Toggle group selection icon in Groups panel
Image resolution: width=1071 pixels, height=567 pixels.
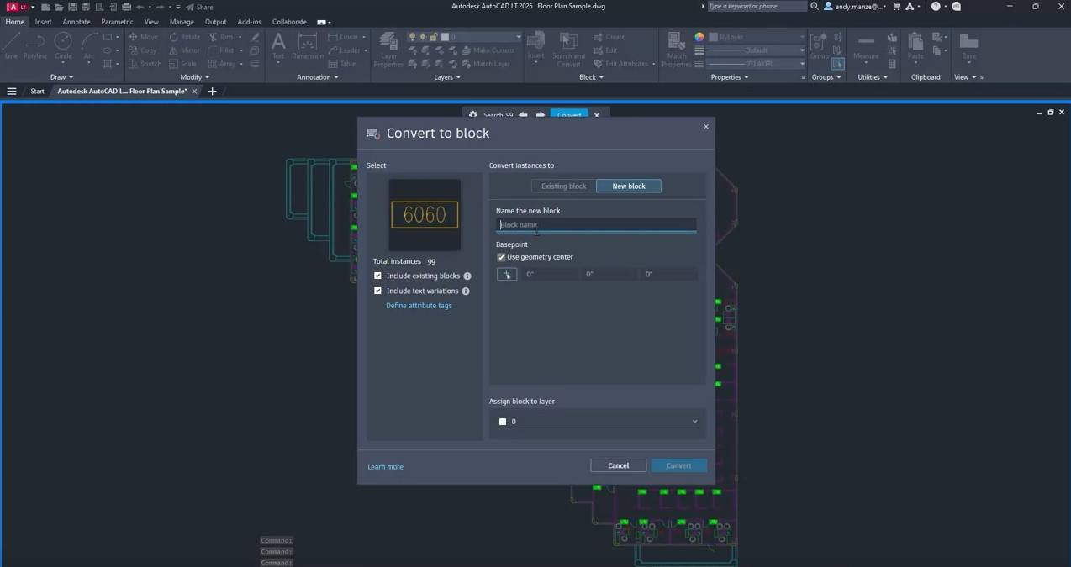tap(838, 64)
